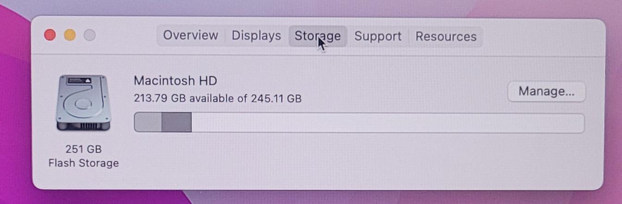
Task: Select the Storage tab
Action: click(318, 36)
